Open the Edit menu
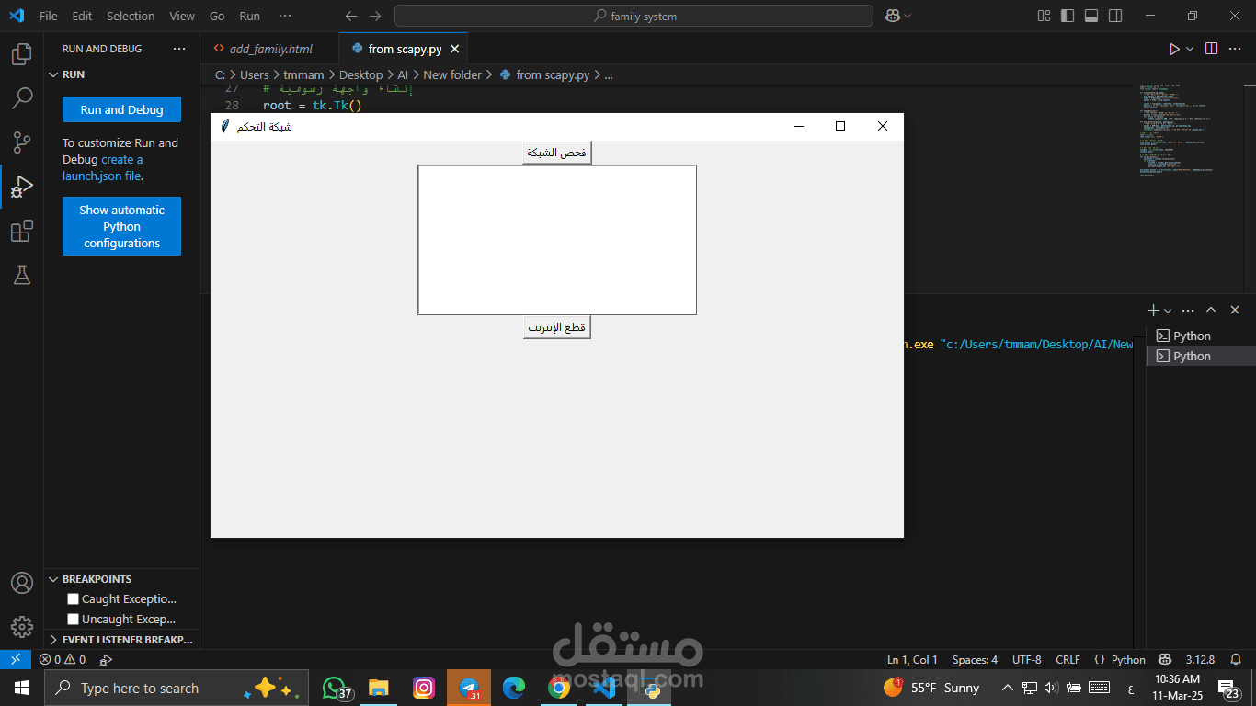The image size is (1256, 706). click(82, 16)
